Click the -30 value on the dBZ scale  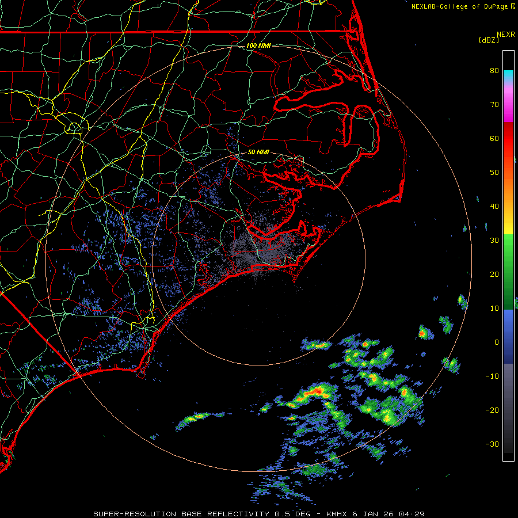pyautogui.click(x=492, y=444)
